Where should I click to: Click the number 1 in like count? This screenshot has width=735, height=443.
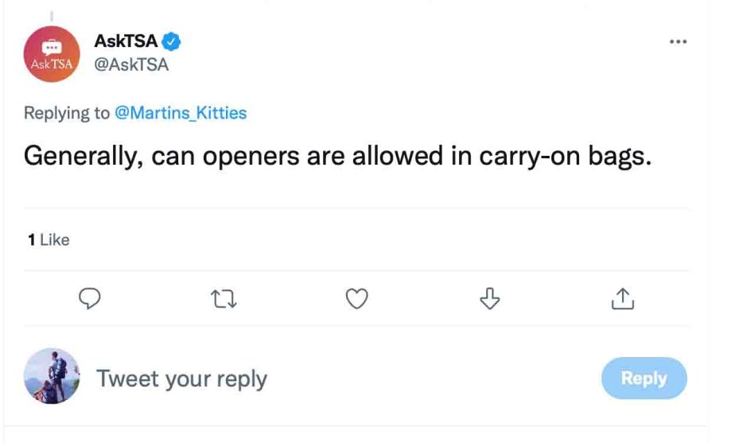[30, 239]
